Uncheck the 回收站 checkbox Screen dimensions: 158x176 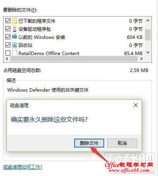[x=8, y=45]
